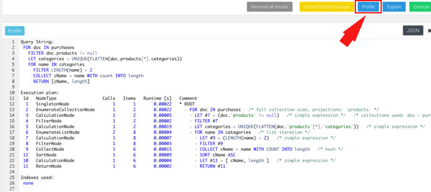This screenshot has height=192, width=431.
Task: Click the runtime value 0.00015 in CollectNode row
Action: point(163,149)
